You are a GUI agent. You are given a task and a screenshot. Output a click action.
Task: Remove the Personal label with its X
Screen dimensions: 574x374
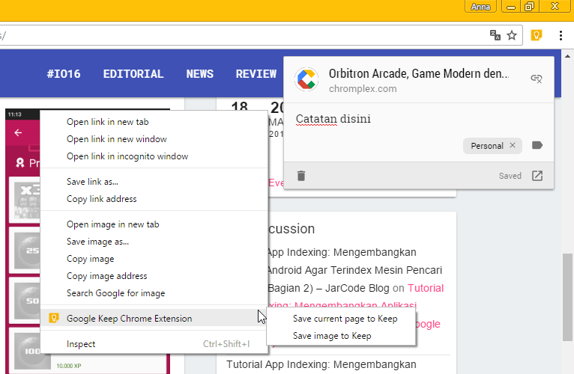coord(513,145)
